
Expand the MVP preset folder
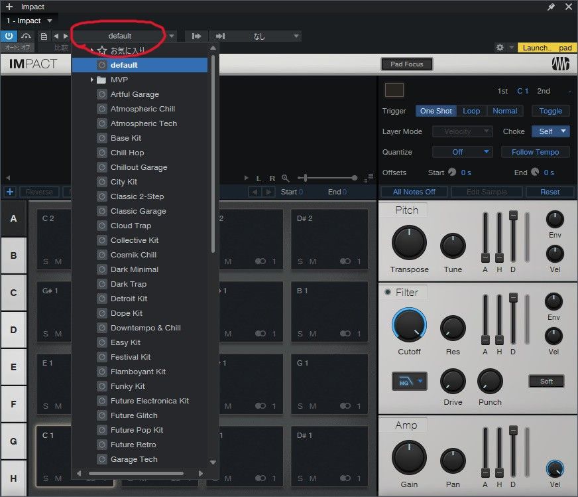pos(92,80)
